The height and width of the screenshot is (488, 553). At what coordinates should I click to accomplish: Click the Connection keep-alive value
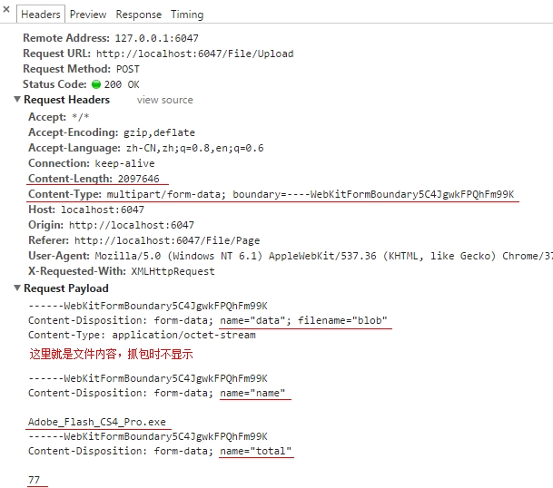[124, 163]
